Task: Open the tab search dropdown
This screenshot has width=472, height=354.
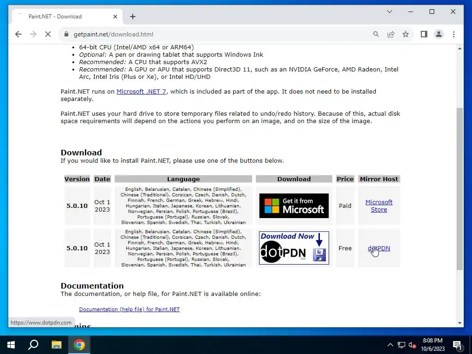Action: coord(389,12)
